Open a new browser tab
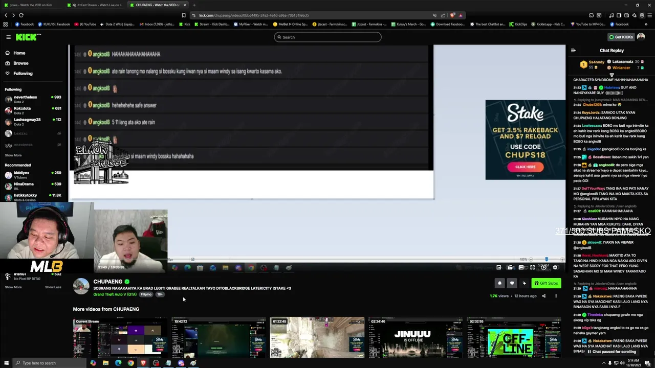Viewport: 655px width, 368px height. [194, 5]
